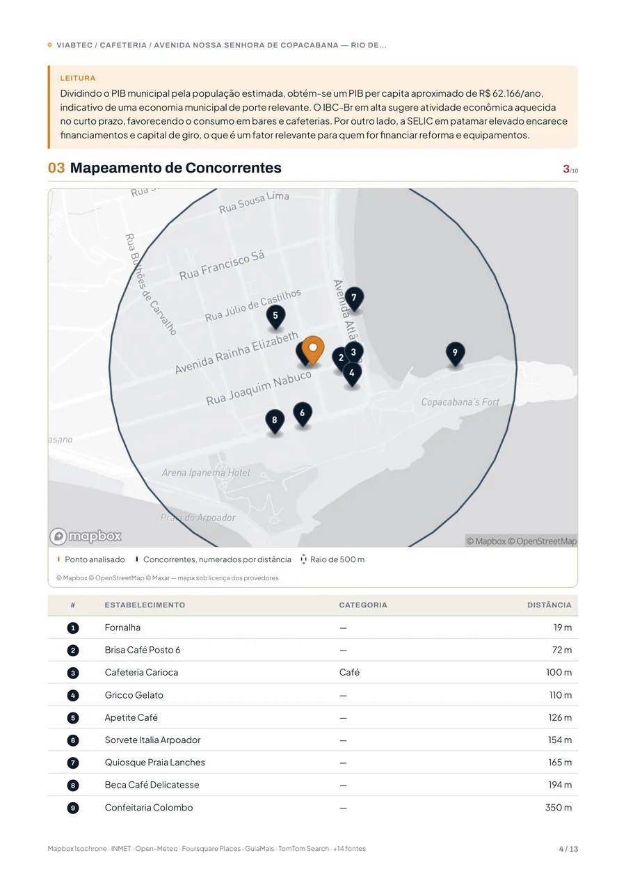
Task: Click number badge 6 in Sorvete Italia row
Action: point(73,740)
